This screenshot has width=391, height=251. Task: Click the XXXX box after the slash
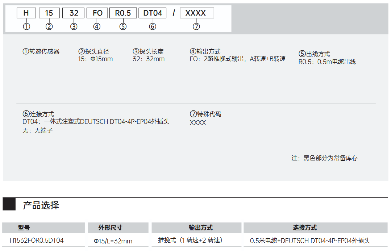(x=196, y=13)
